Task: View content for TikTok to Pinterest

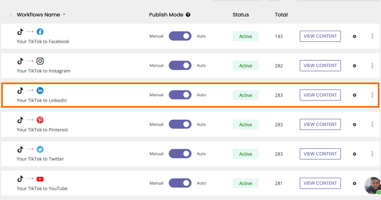Action: 320,124
